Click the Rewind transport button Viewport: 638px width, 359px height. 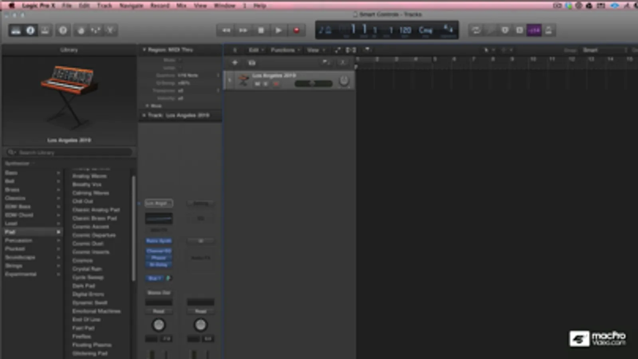pyautogui.click(x=226, y=30)
